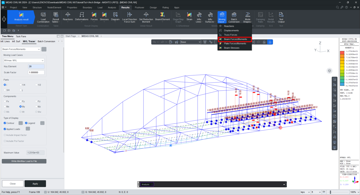This screenshot has width=360, height=195.
Task: Open the MVmax: MVL load case dropdown
Action: 24,60
